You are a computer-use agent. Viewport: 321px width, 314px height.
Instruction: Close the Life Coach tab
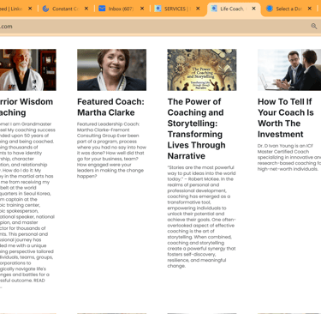pyautogui.click(x=253, y=9)
